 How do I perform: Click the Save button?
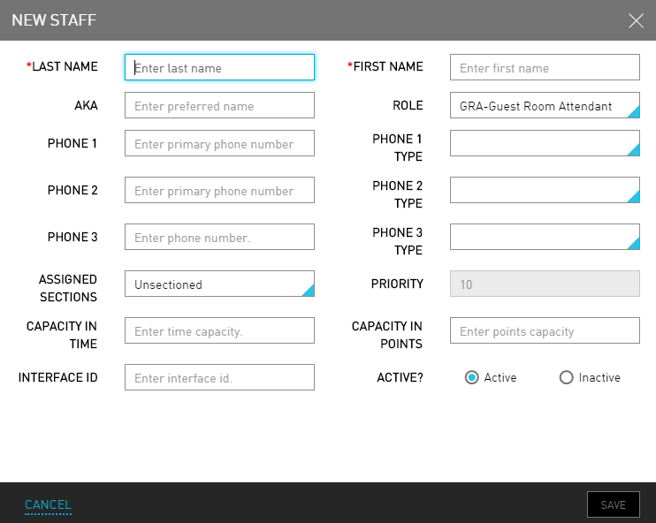614,505
